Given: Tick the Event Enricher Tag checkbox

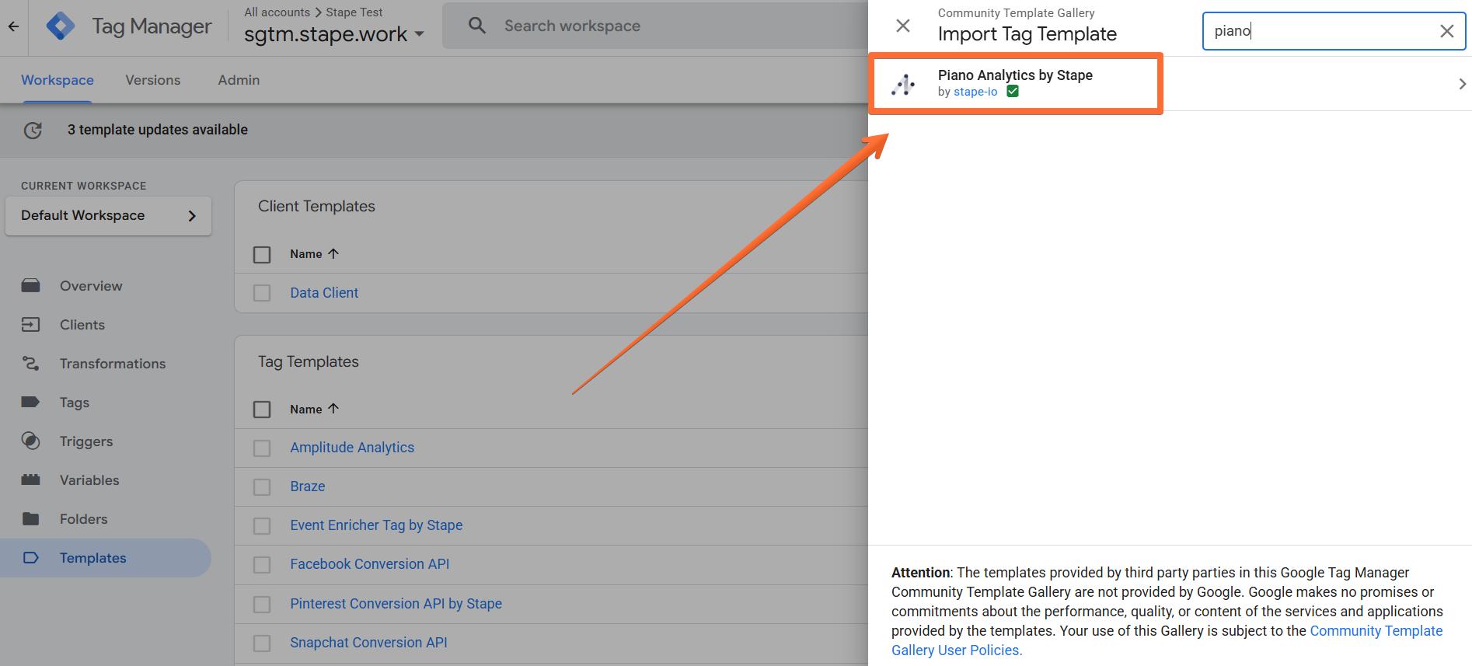Looking at the screenshot, I should click(x=262, y=526).
